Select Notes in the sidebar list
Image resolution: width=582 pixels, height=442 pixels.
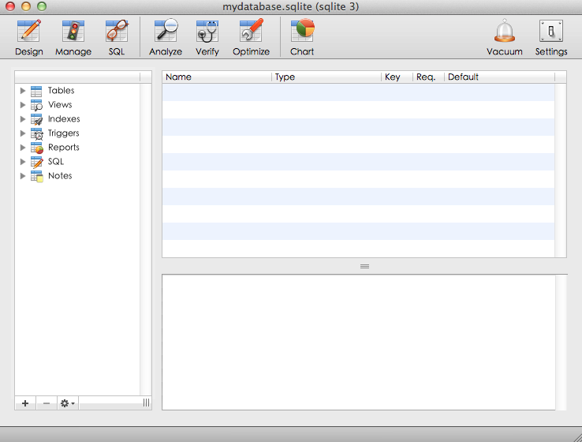[60, 176]
